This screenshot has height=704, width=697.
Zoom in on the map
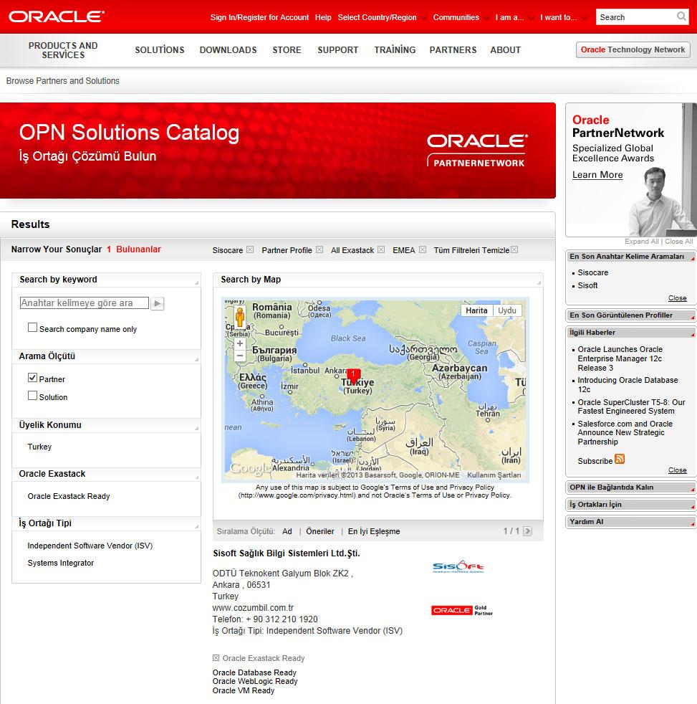240,343
